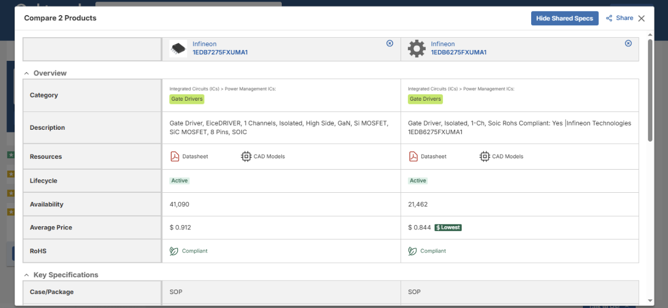Collapse the Overview section
The width and height of the screenshot is (668, 308).
click(26, 73)
